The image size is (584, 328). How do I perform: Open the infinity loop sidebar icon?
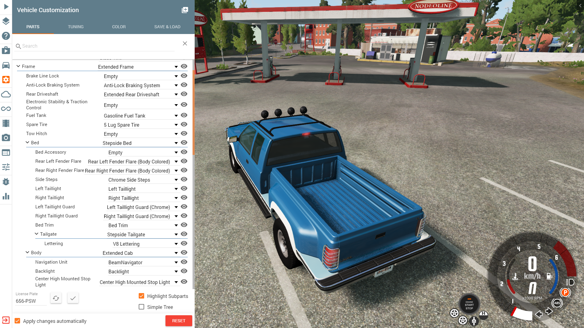6,109
